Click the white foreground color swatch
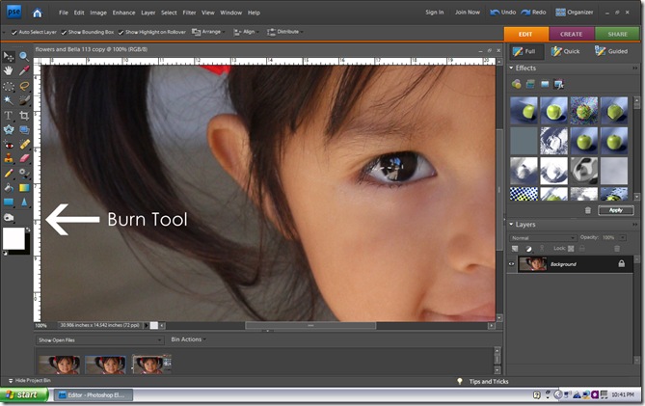645x406 pixels. pos(14,238)
